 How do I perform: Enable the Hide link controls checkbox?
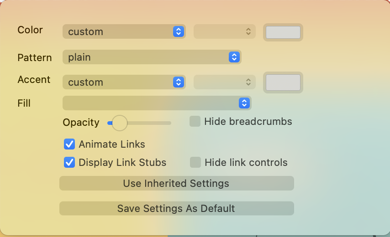(195, 162)
